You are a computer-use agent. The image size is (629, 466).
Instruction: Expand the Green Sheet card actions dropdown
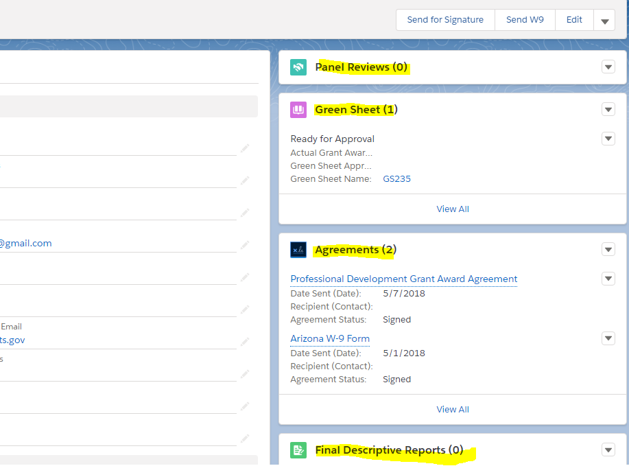click(608, 110)
